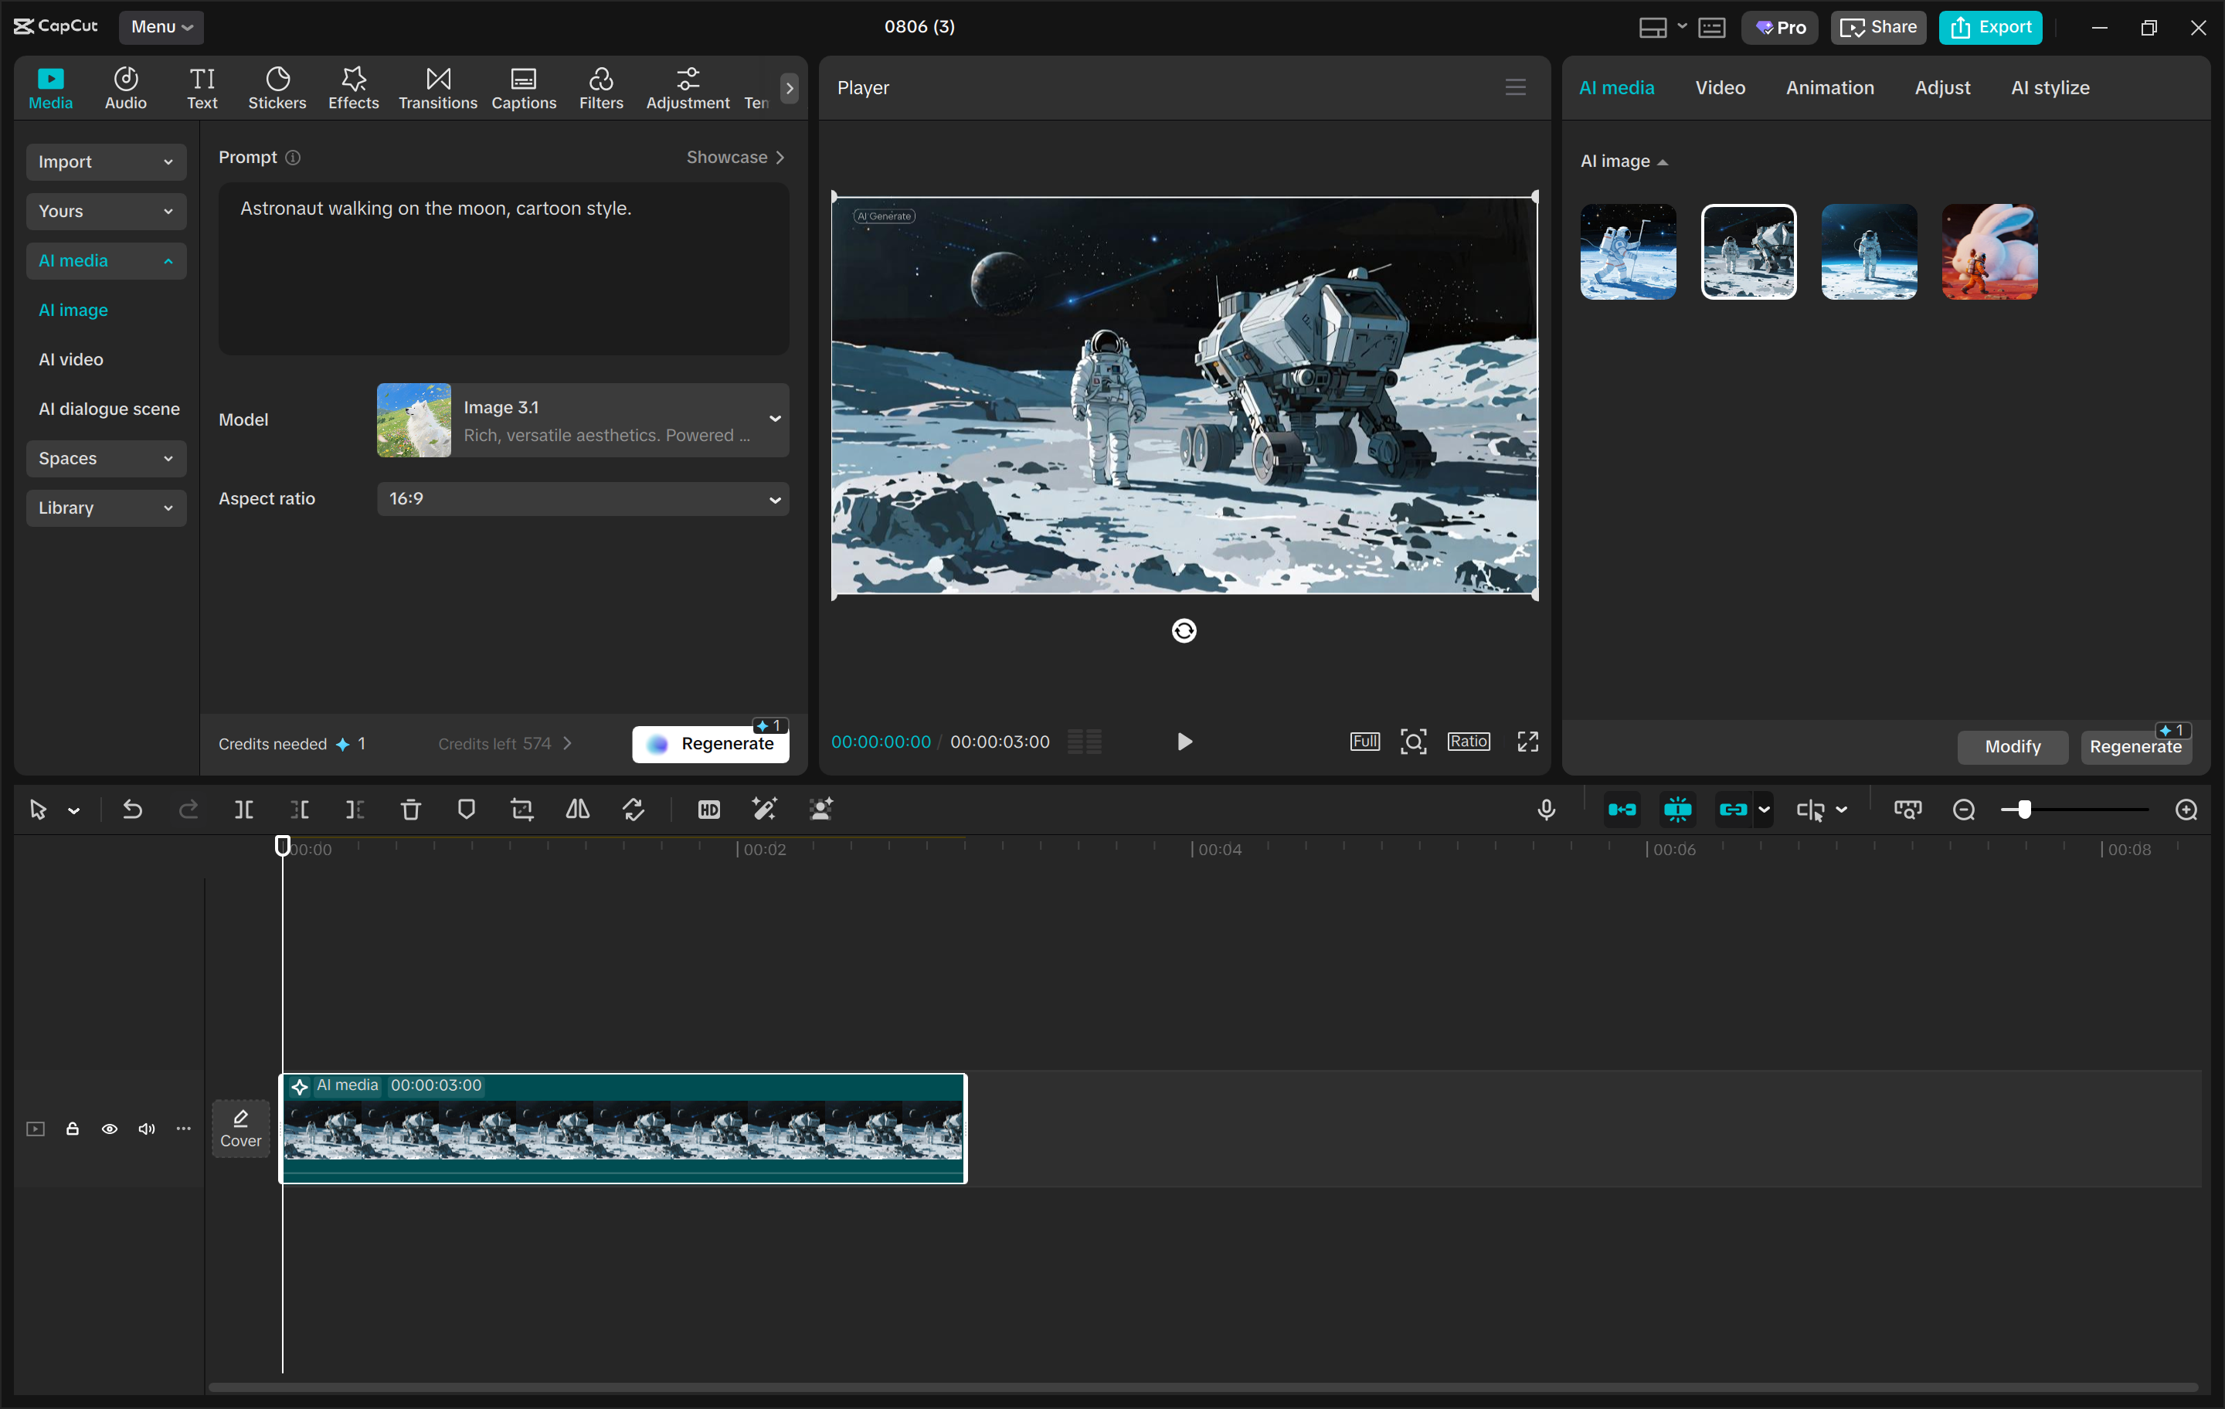
Task: Open the Aspect ratio 16:9 dropdown
Action: (x=582, y=499)
